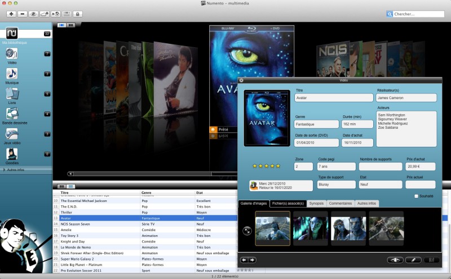Click the pencil edit button in Vidéo panel
This screenshot has width=451, height=279.
click(x=413, y=260)
